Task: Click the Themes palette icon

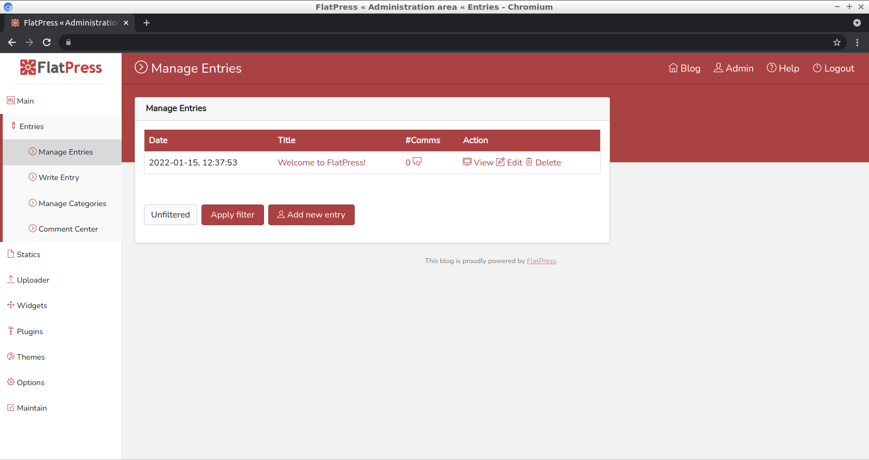Action: pyautogui.click(x=10, y=356)
